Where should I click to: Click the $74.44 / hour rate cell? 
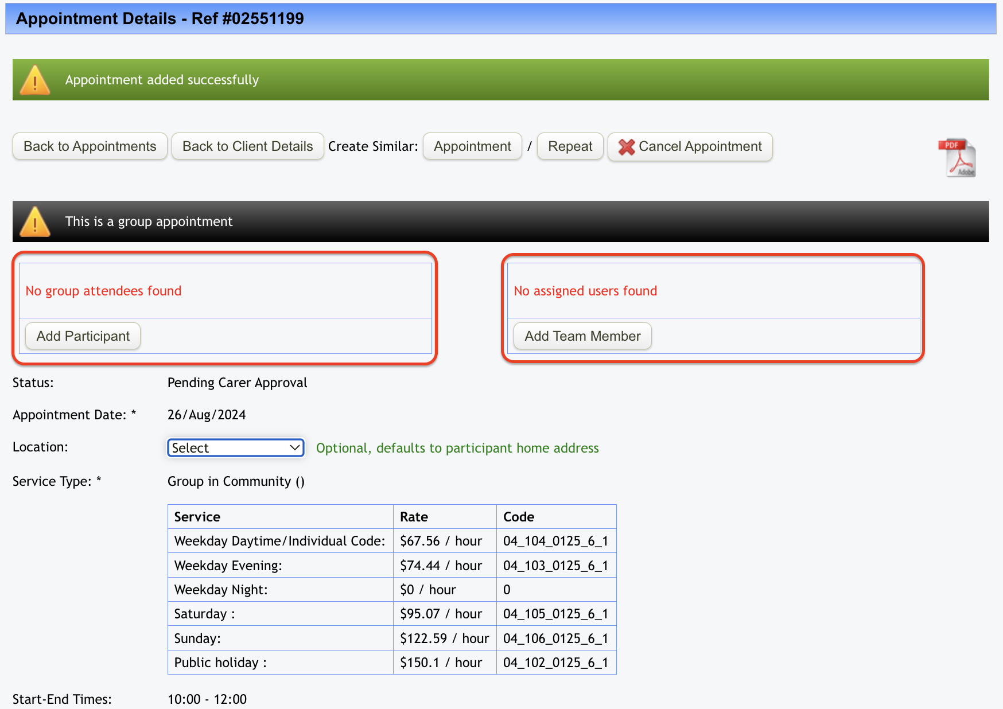point(445,566)
